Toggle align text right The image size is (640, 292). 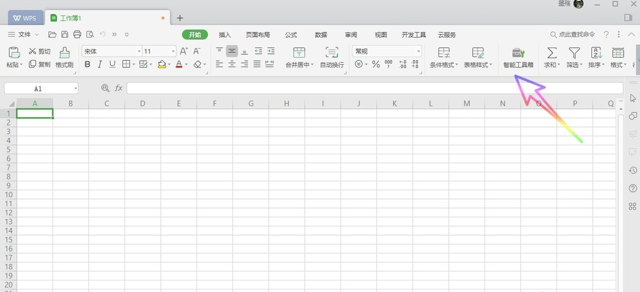click(244, 64)
